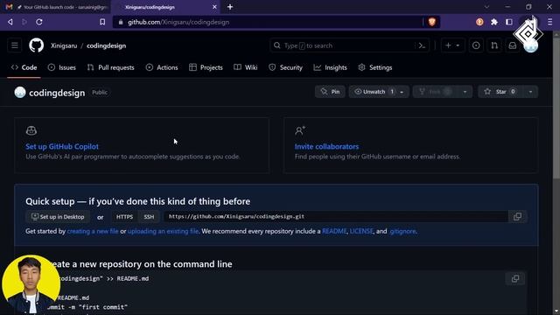
Task: Reload the page
Action: (38, 22)
